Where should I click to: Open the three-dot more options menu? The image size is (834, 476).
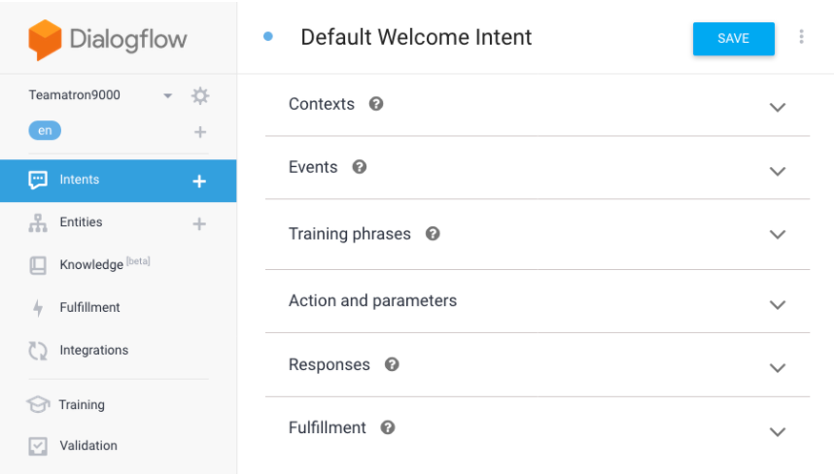pyautogui.click(x=801, y=37)
